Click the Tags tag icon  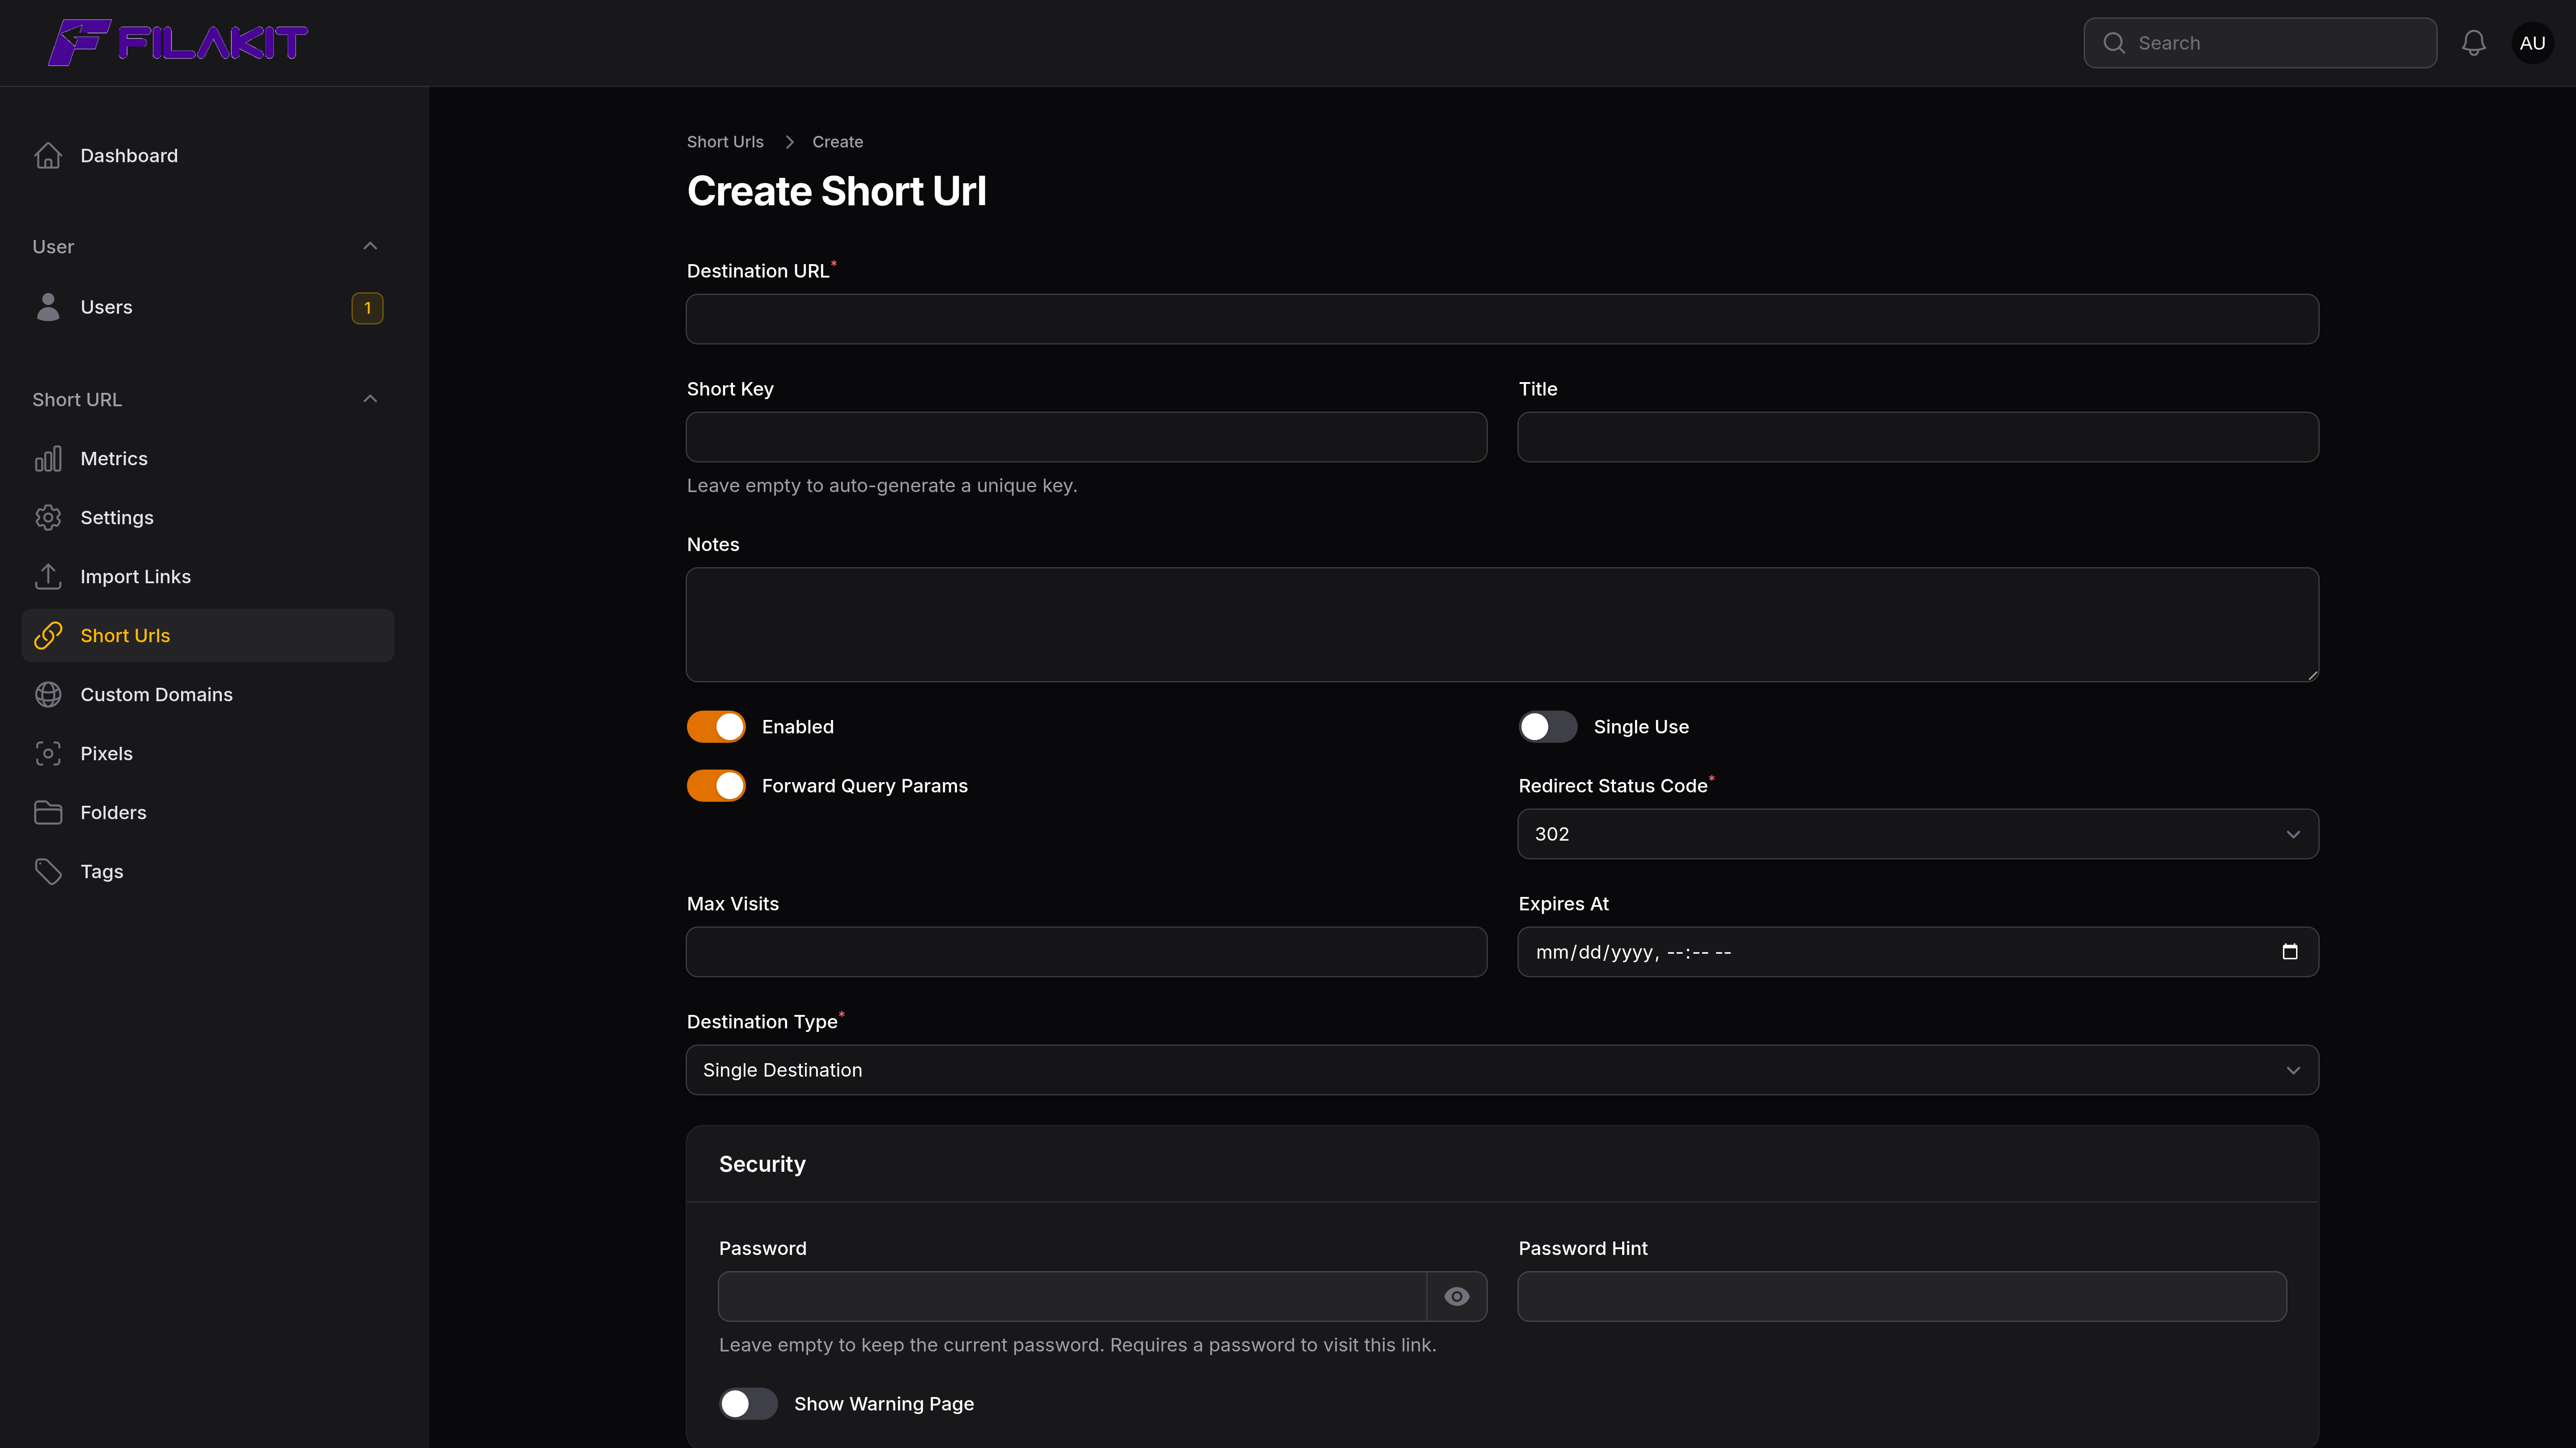point(48,871)
